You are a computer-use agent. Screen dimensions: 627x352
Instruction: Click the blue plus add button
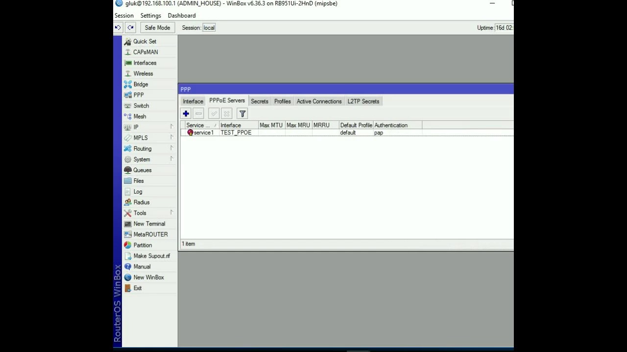click(x=186, y=114)
